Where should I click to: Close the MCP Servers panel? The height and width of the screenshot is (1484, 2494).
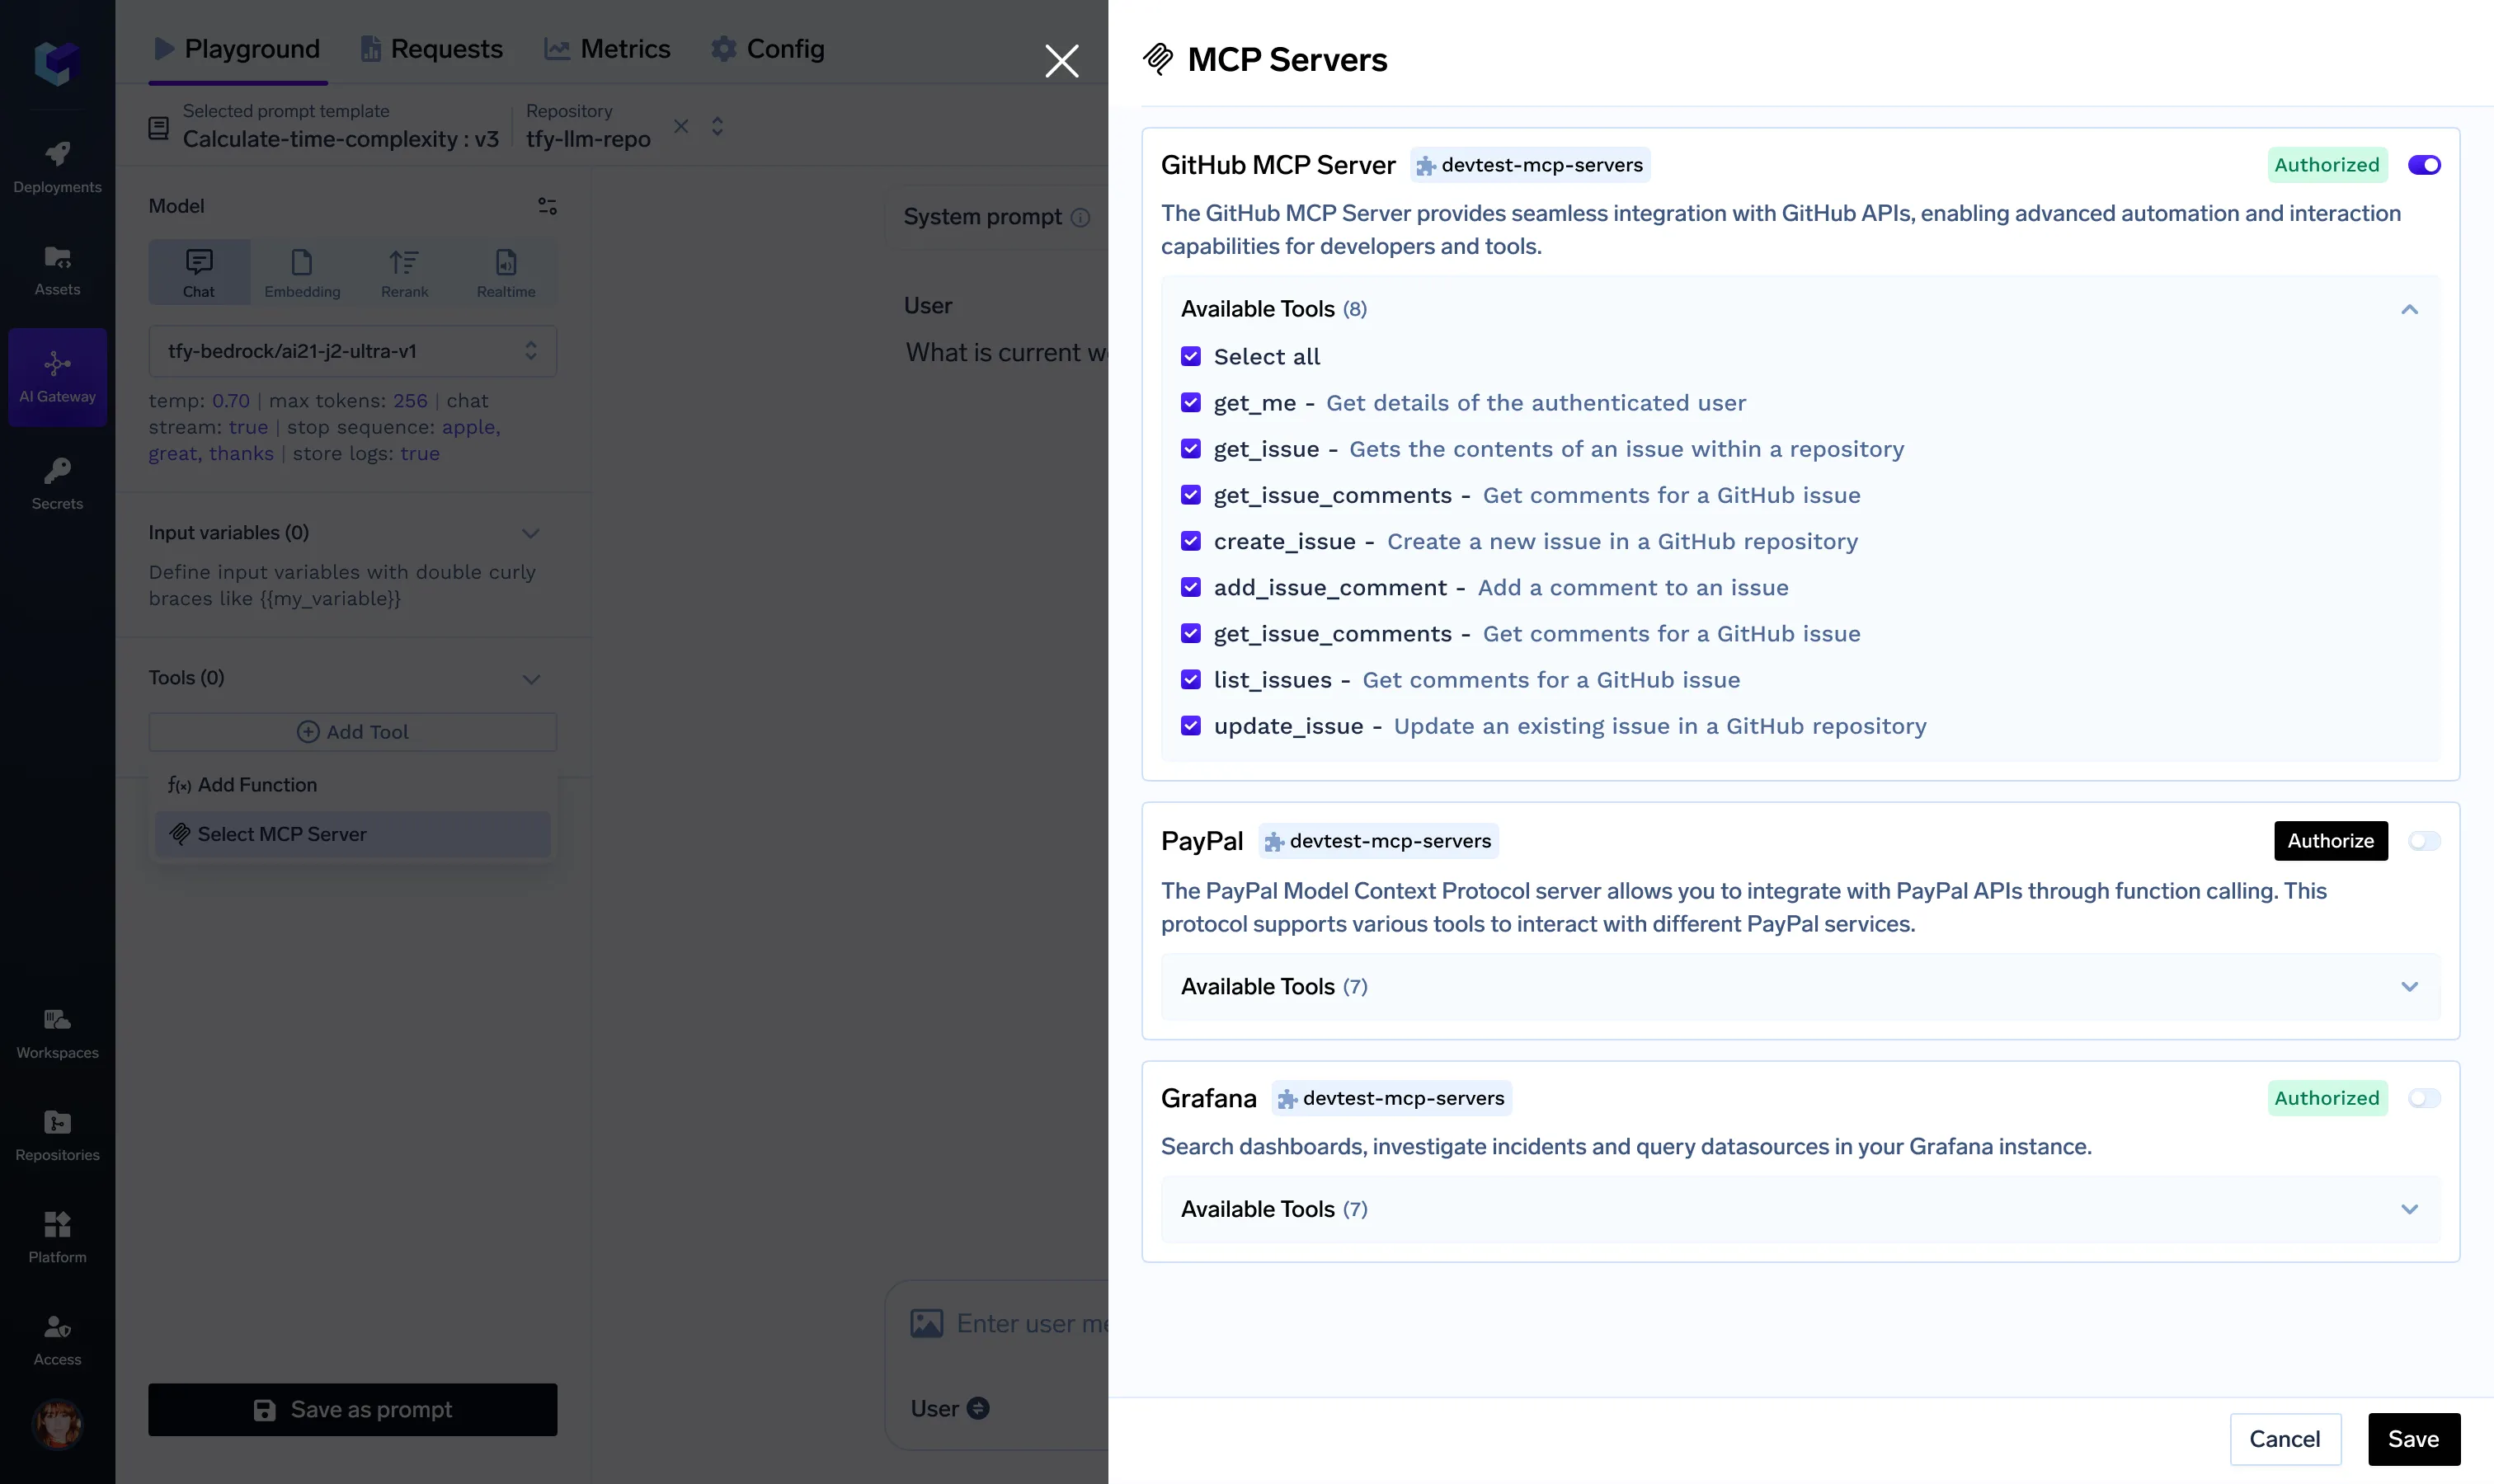click(1061, 61)
